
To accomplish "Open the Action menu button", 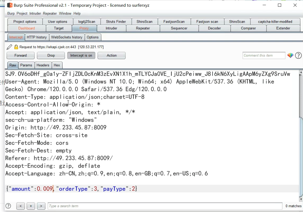I will point(111,55).
